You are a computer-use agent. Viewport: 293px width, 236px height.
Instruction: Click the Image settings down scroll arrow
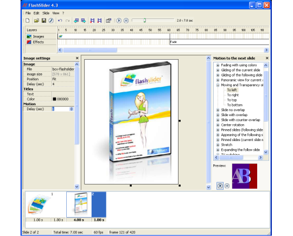(77, 187)
